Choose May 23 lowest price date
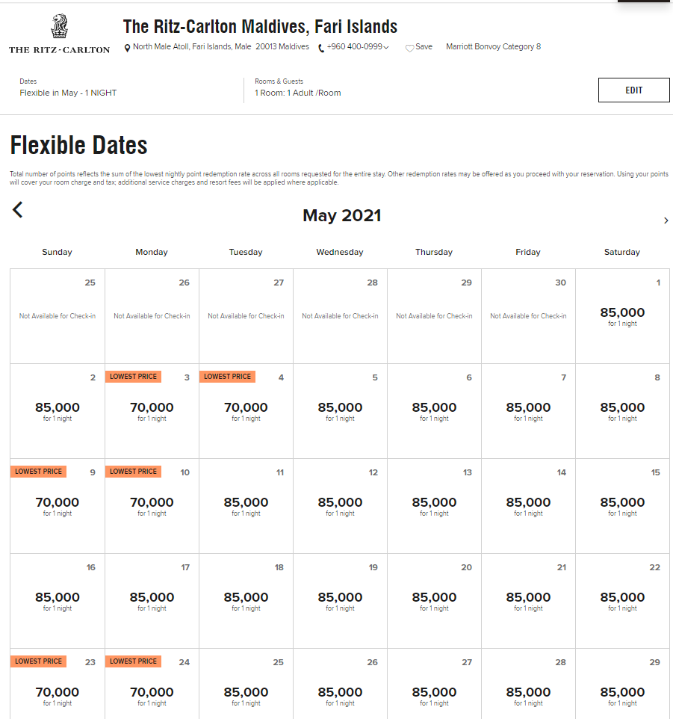673x719 pixels. click(x=58, y=684)
